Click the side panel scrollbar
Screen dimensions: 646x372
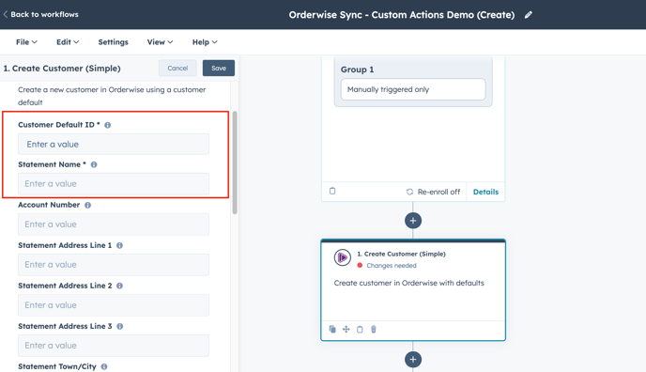pos(235,163)
